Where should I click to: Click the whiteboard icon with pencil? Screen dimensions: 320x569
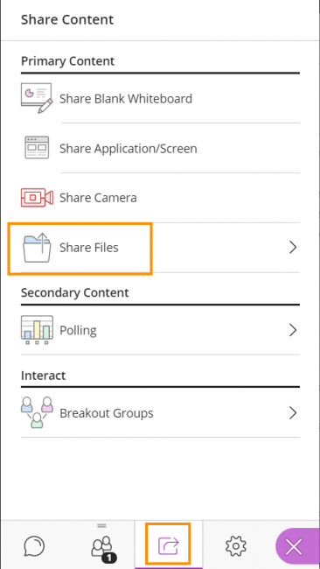37,98
